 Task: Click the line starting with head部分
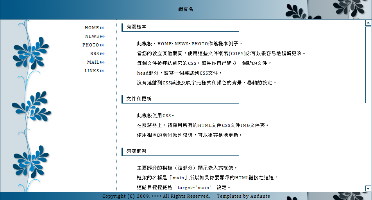[x=179, y=73]
